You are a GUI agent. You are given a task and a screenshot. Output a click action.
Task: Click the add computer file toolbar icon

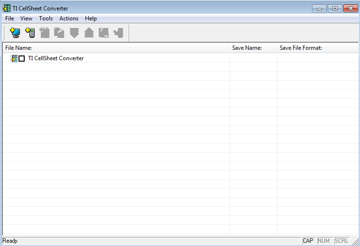pyautogui.click(x=15, y=33)
